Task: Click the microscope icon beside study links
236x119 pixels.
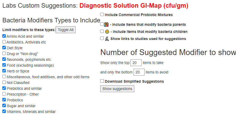Action: click(107, 39)
